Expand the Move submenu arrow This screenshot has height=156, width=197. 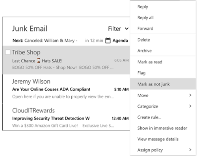[190, 95]
